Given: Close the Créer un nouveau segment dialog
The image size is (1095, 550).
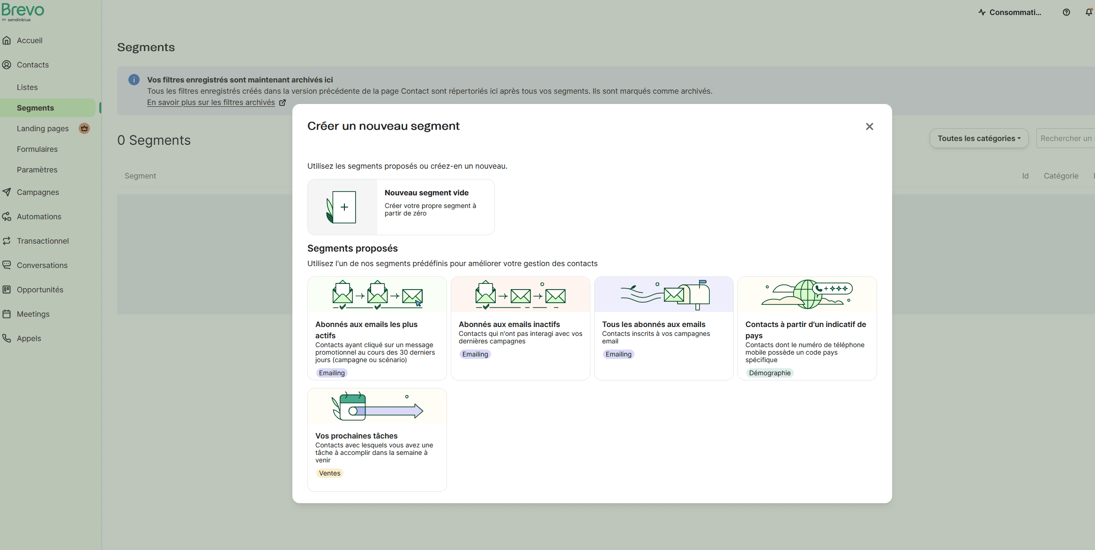Looking at the screenshot, I should [870, 126].
